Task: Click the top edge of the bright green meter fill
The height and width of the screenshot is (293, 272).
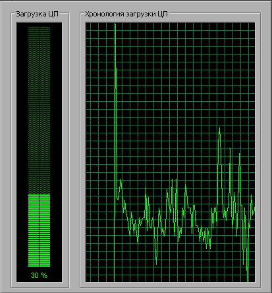Action: (x=39, y=194)
